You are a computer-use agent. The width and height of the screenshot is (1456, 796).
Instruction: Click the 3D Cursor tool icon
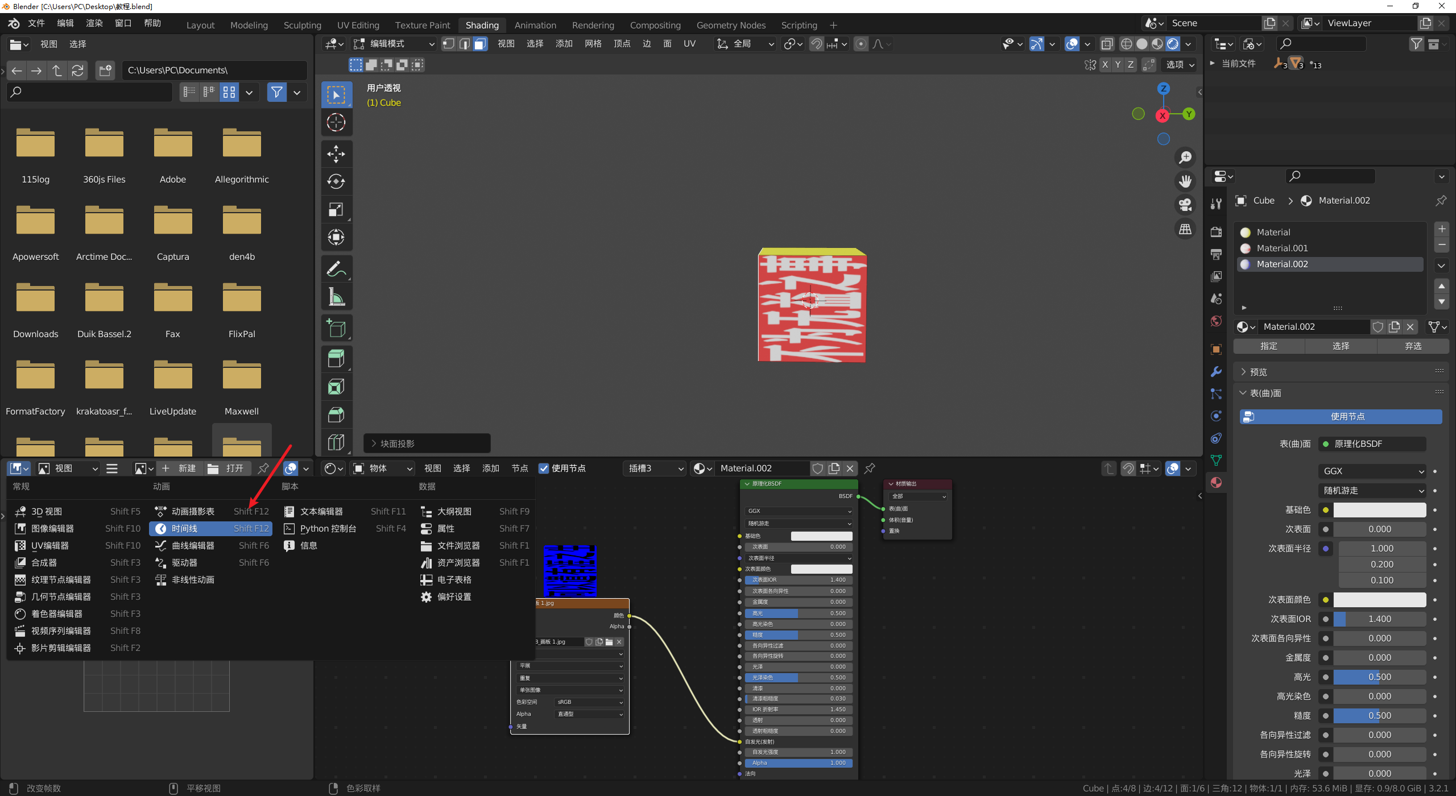(x=336, y=122)
